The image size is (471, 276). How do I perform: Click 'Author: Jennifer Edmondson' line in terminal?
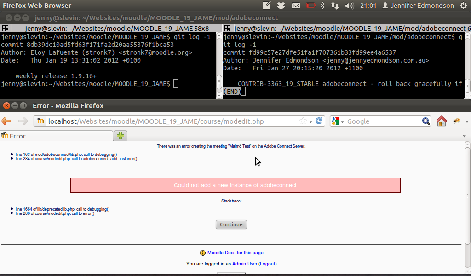pyautogui.click(x=326, y=60)
